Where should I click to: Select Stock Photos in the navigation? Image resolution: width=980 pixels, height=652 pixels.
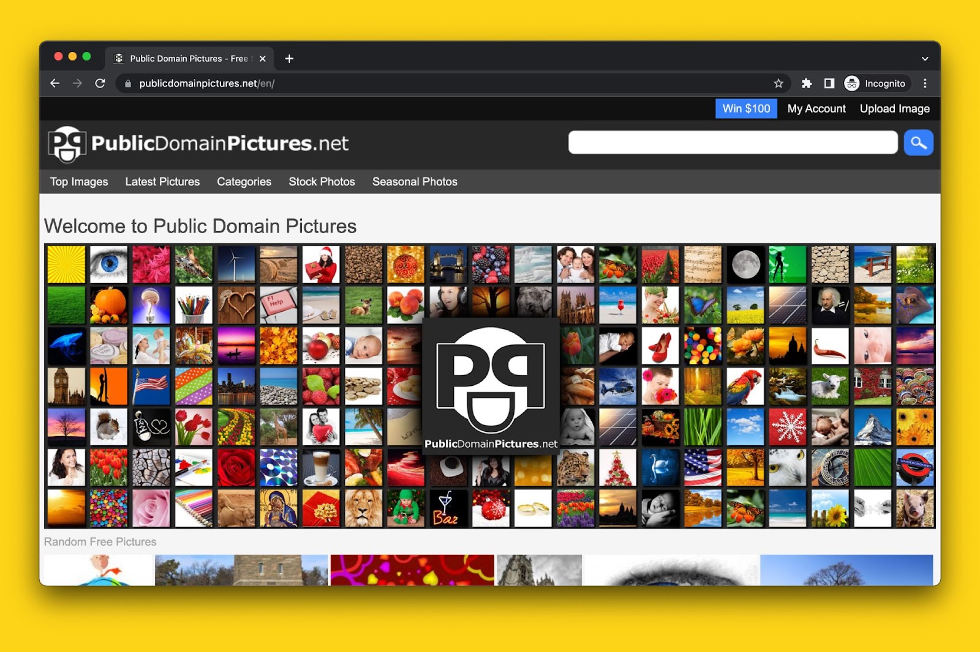[x=322, y=182]
